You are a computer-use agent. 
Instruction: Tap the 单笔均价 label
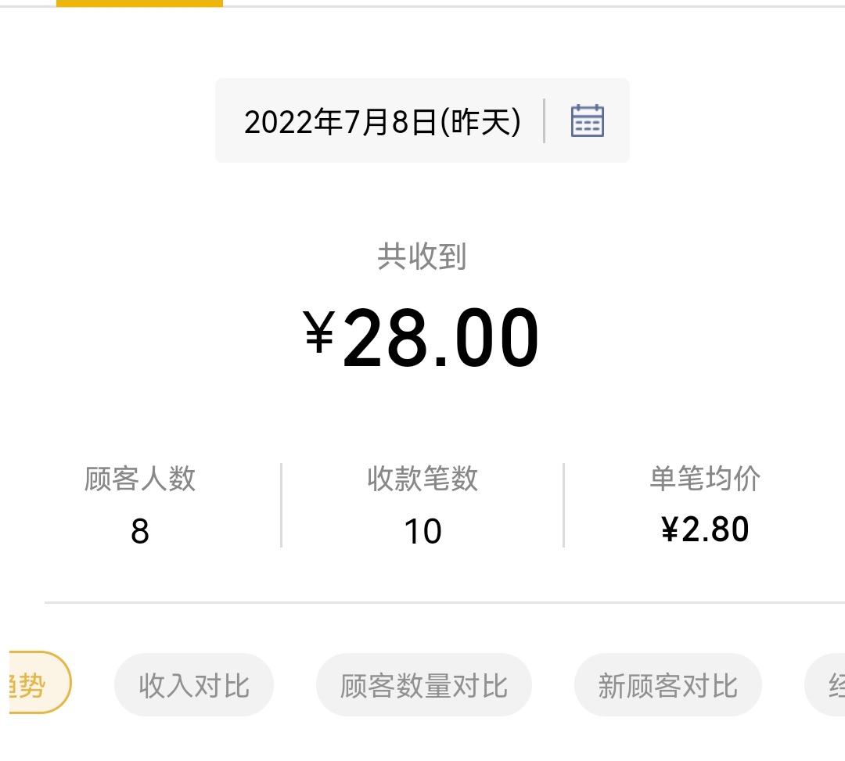[704, 479]
